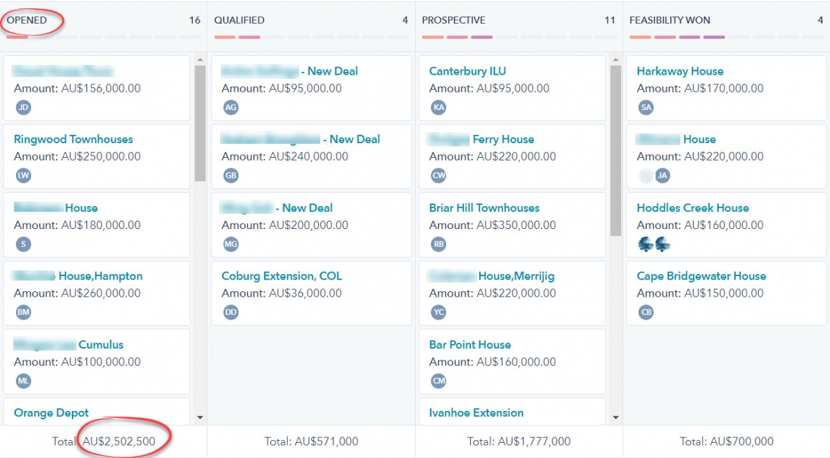The width and height of the screenshot is (830, 458).
Task: Click the BM avatar on the Hampton house card
Action: pos(23,312)
